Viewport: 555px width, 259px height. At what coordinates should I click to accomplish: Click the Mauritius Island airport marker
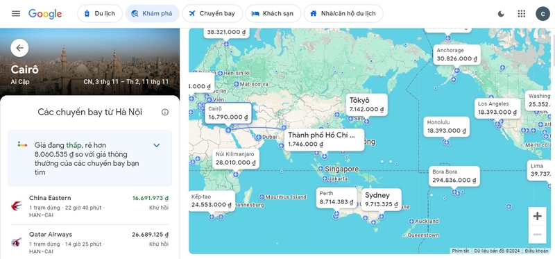coord(262,197)
